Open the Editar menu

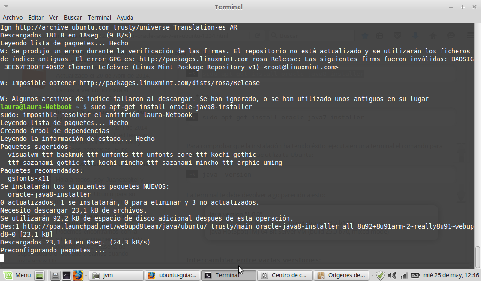click(x=37, y=17)
